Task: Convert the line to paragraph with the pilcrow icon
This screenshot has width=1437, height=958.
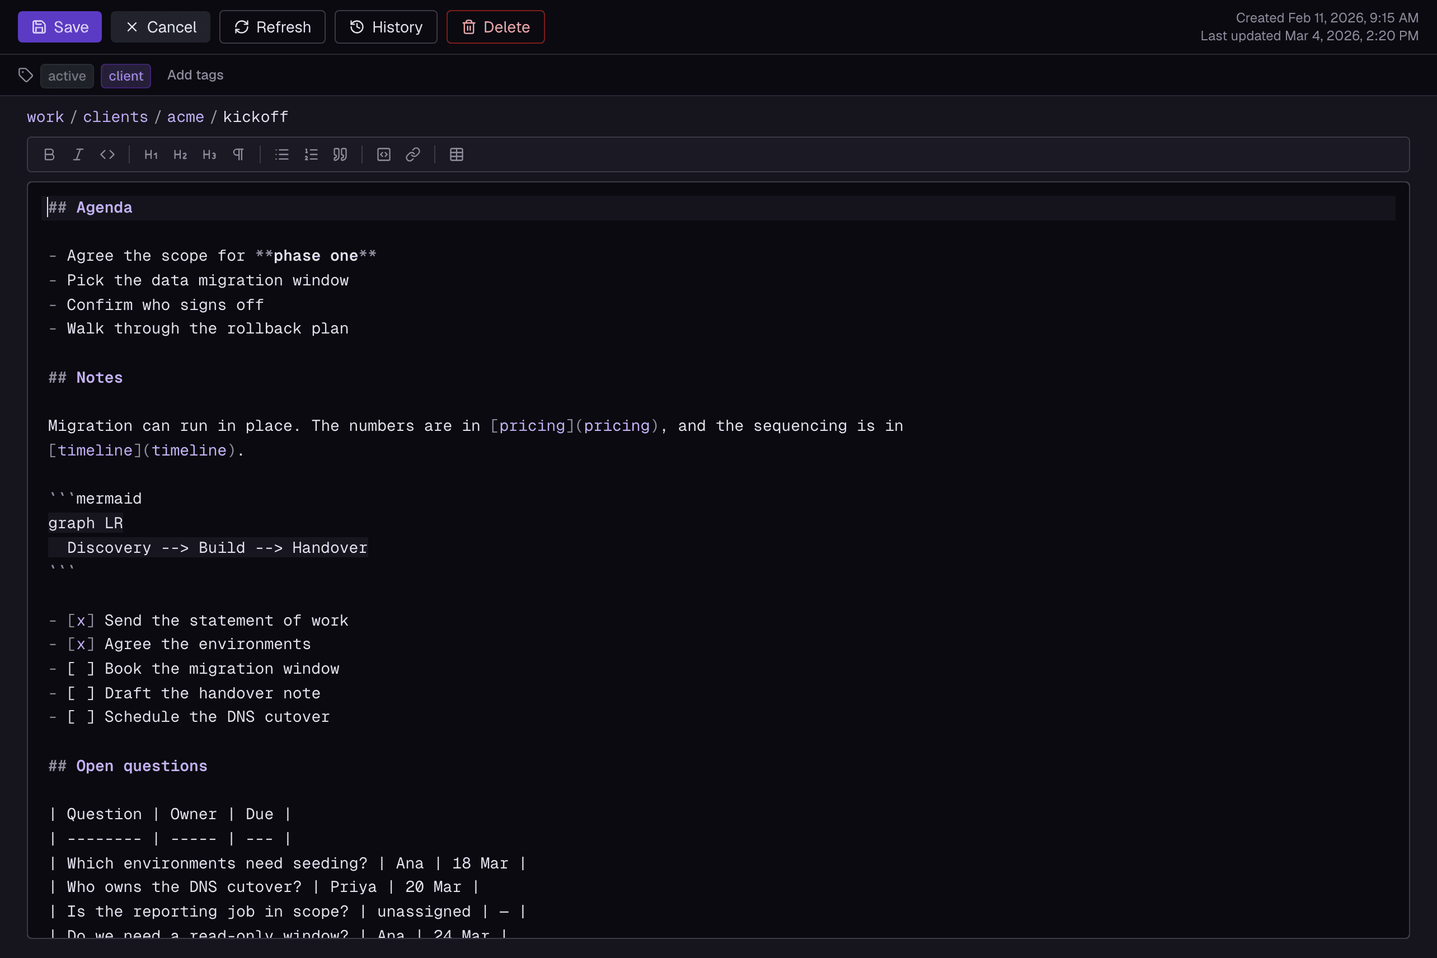Action: click(238, 154)
